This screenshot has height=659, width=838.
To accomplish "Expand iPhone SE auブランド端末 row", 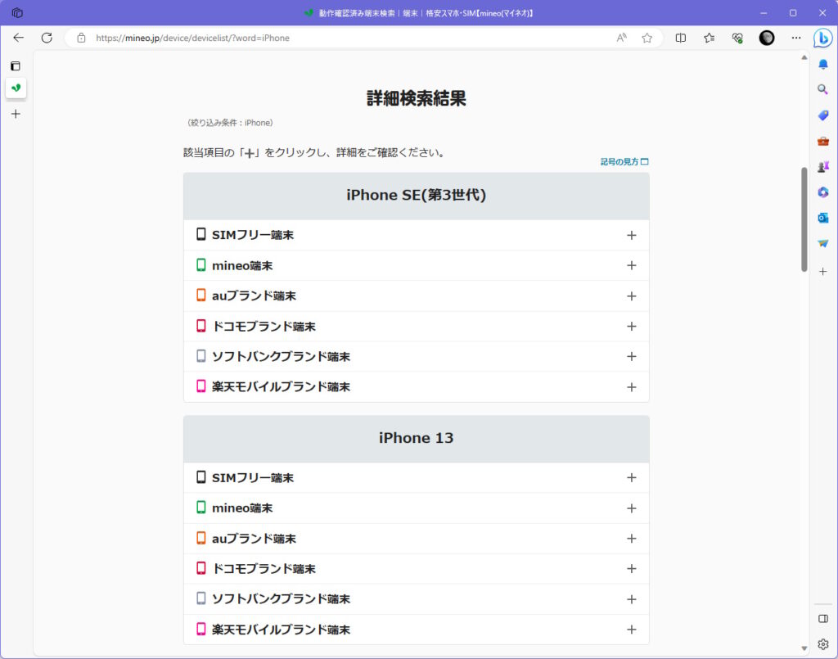I will point(417,296).
